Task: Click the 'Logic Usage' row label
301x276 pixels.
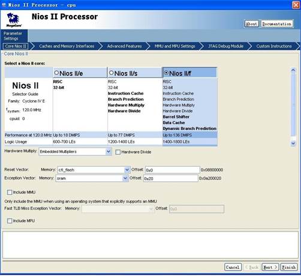Action: [16, 142]
